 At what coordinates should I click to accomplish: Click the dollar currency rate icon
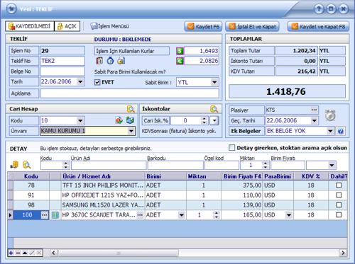180,51
